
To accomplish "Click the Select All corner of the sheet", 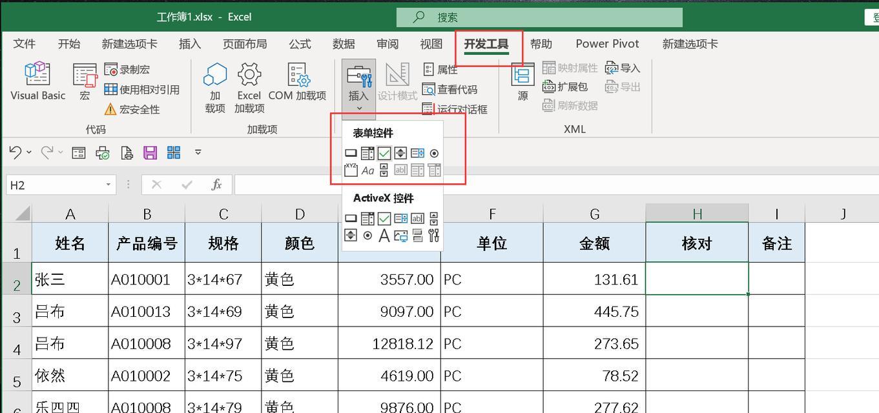I will pos(17,213).
